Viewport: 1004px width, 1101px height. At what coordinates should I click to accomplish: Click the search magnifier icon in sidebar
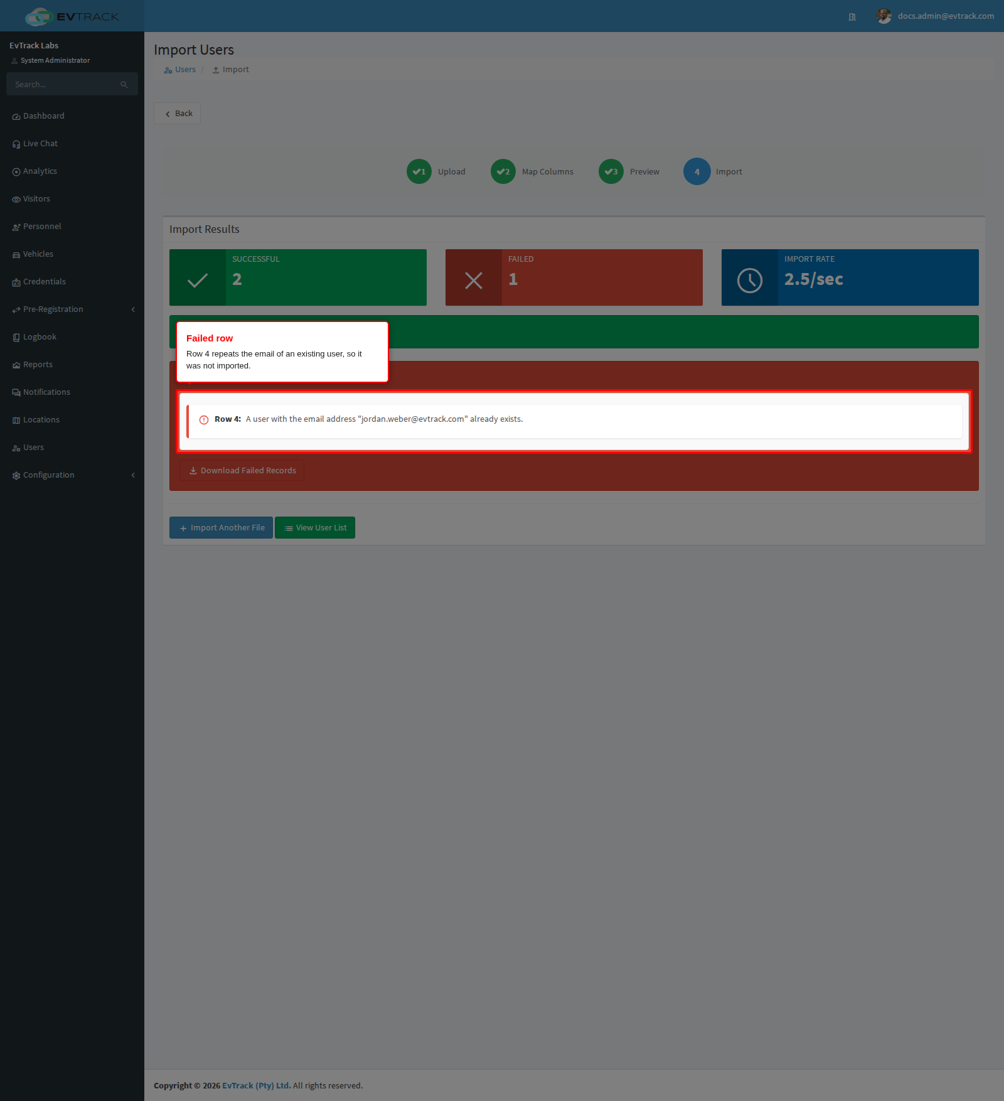pos(124,85)
